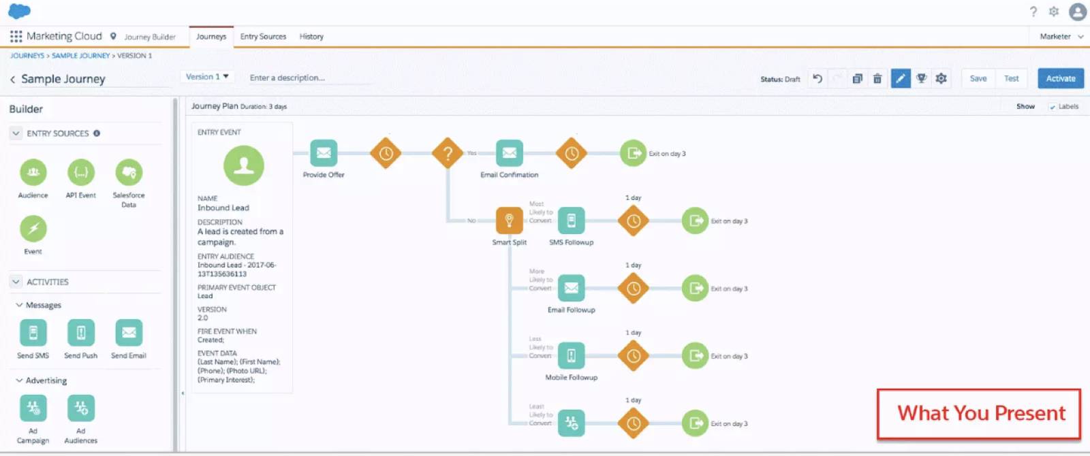Click the Salesforce cloud logo

19,11
